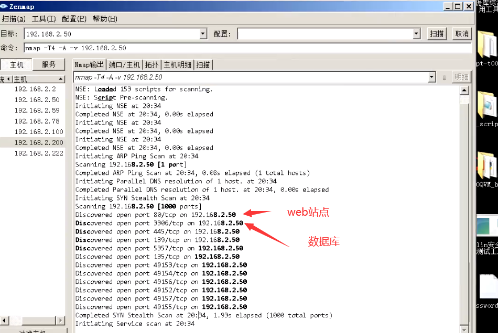
Task: Click the 命令 nmap command input field
Action: click(x=248, y=48)
